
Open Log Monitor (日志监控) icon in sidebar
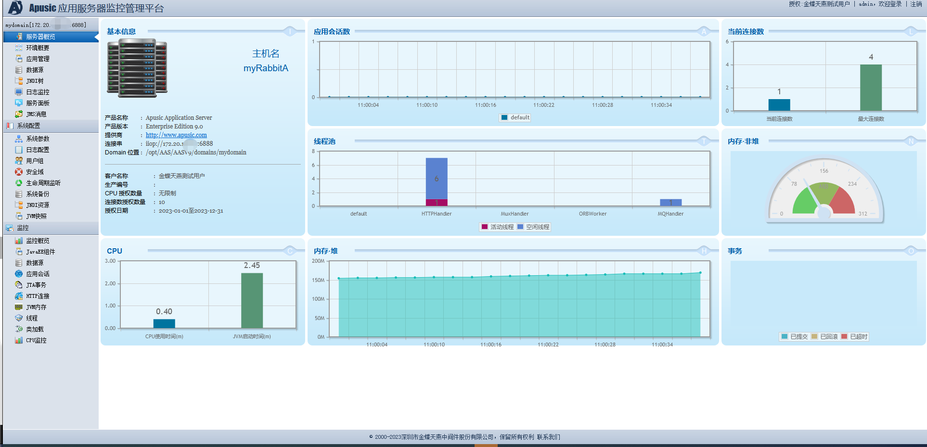[x=19, y=92]
